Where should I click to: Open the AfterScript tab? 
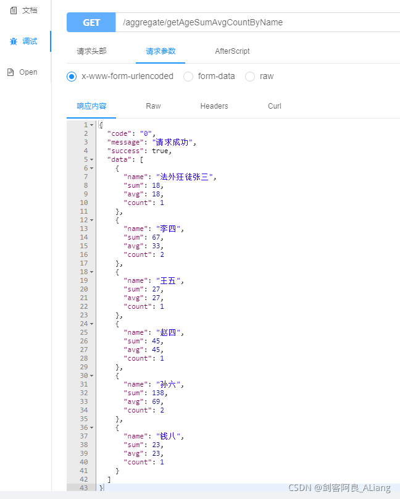point(232,51)
